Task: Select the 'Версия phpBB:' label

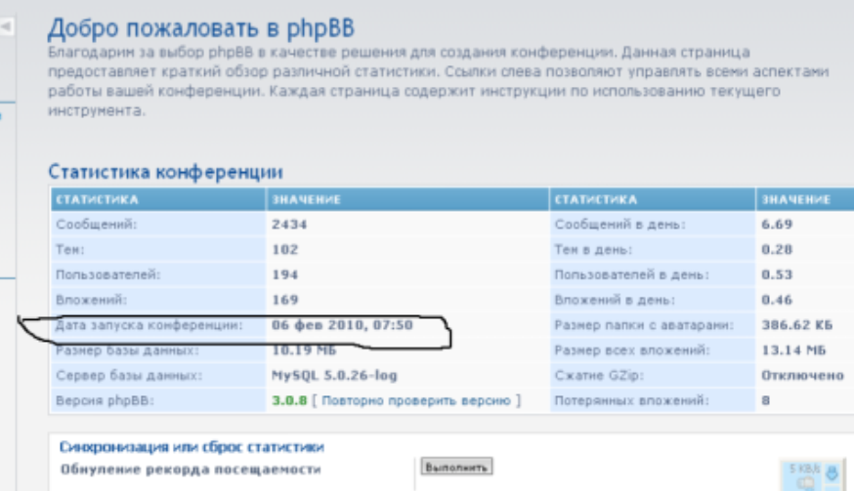Action: (x=105, y=400)
